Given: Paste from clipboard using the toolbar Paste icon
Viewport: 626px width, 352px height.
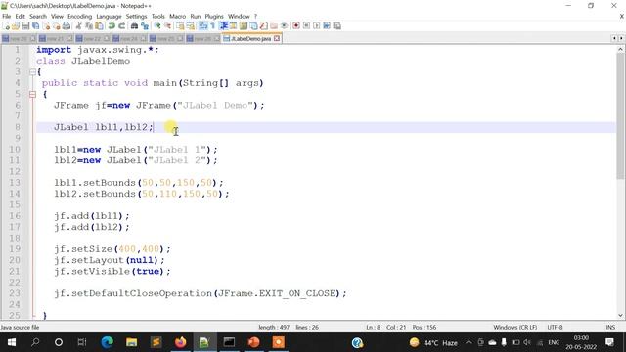Looking at the screenshot, I should (99, 26).
